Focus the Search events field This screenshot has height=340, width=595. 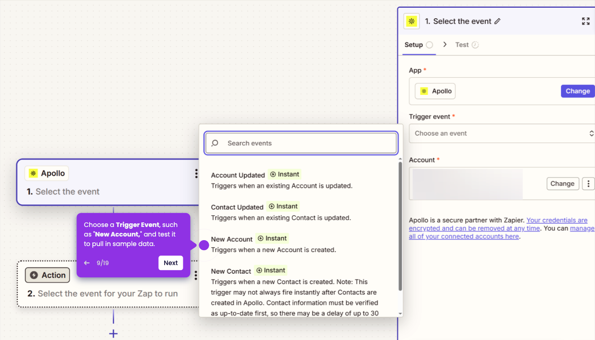[x=301, y=143]
